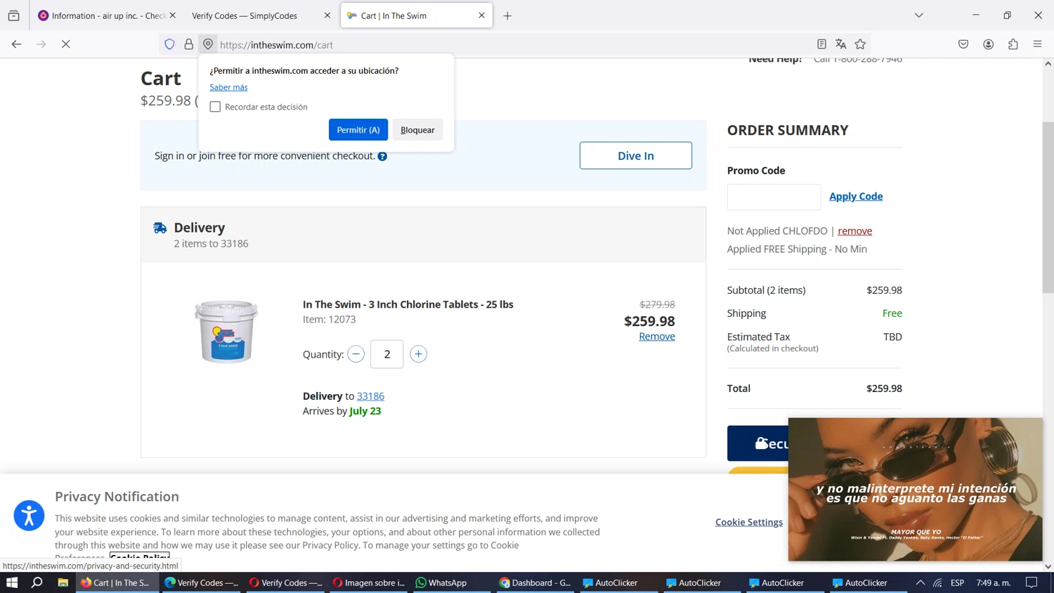The image size is (1054, 593).
Task: Show hidden system tray icons
Action: coord(920,582)
